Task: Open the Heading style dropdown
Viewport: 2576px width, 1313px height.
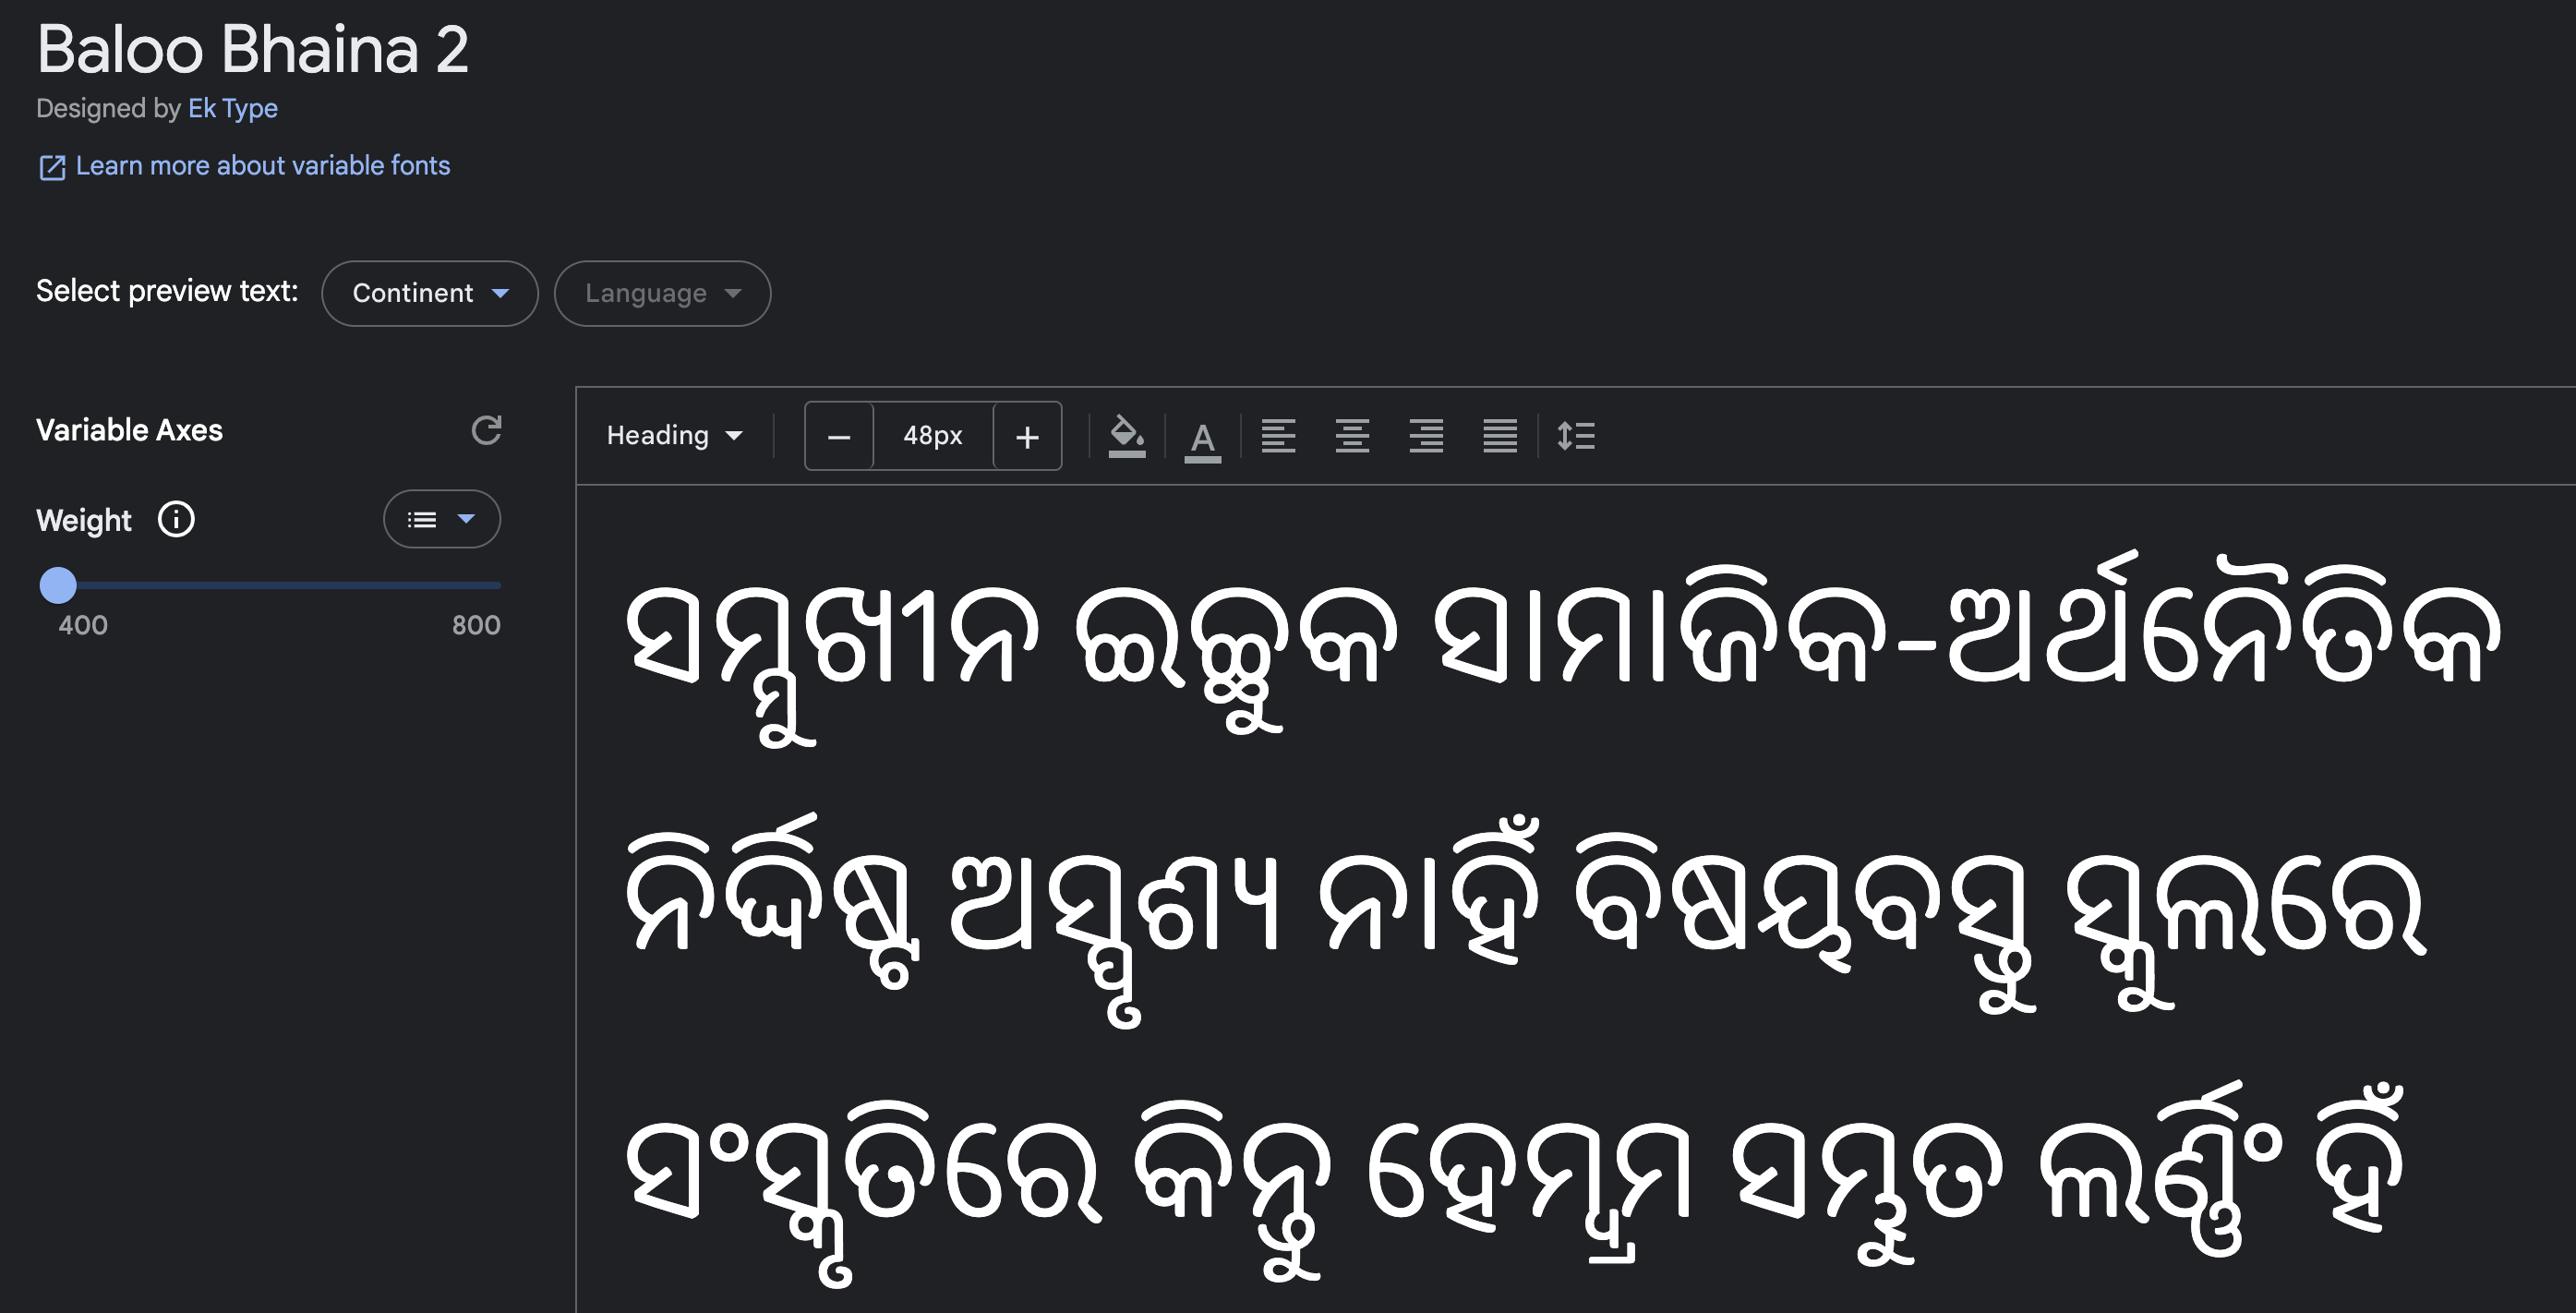Action: (673, 435)
